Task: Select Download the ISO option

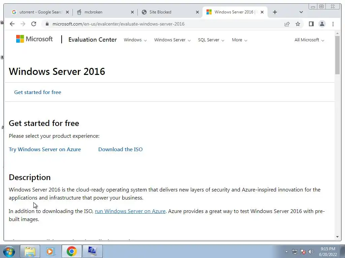Action: [120, 149]
